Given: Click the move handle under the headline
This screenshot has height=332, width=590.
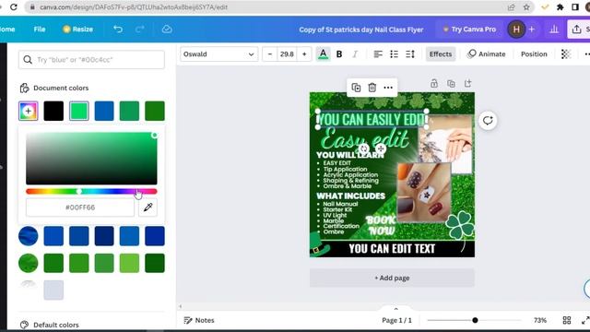Looking at the screenshot, I should click(381, 148).
